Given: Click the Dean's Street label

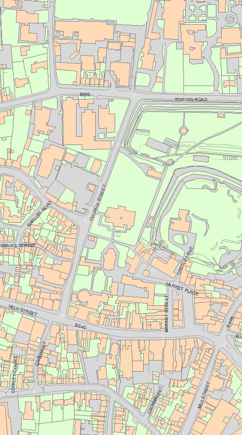Looking at the screenshot, I should [x=18, y=246].
